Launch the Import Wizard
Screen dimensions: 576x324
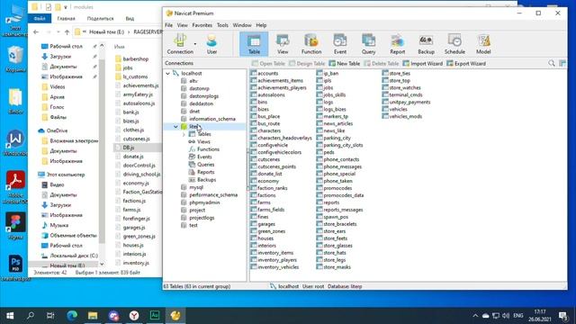click(423, 64)
